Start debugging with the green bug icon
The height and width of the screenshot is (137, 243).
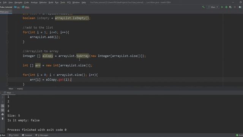(x=226, y=7)
